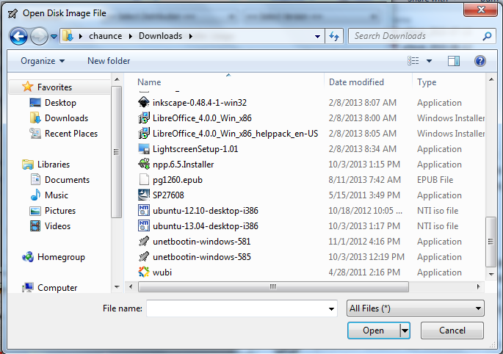Click sidebar scroll down arrow

coord(117,287)
